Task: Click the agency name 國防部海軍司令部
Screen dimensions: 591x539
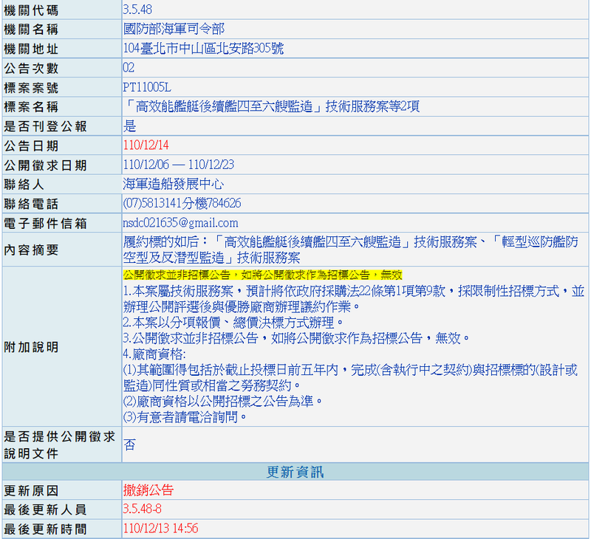Action: tap(174, 29)
